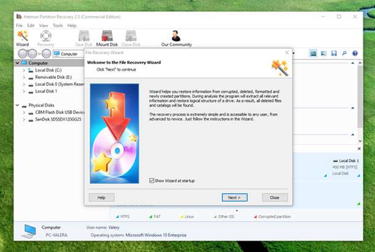
Task: Click Next > in the wizard
Action: [234, 198]
